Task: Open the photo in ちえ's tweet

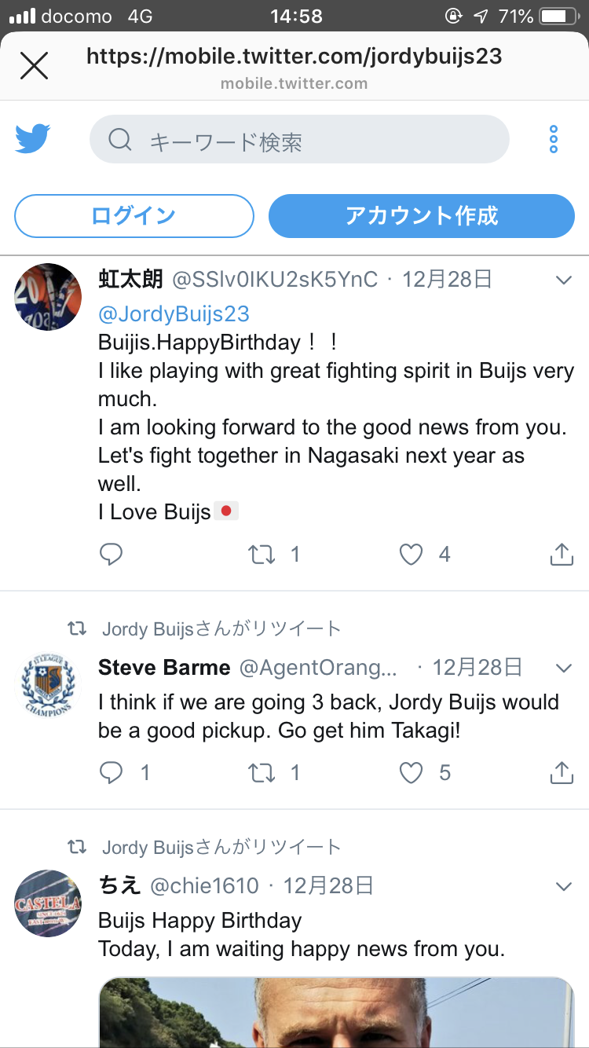Action: [x=336, y=1012]
